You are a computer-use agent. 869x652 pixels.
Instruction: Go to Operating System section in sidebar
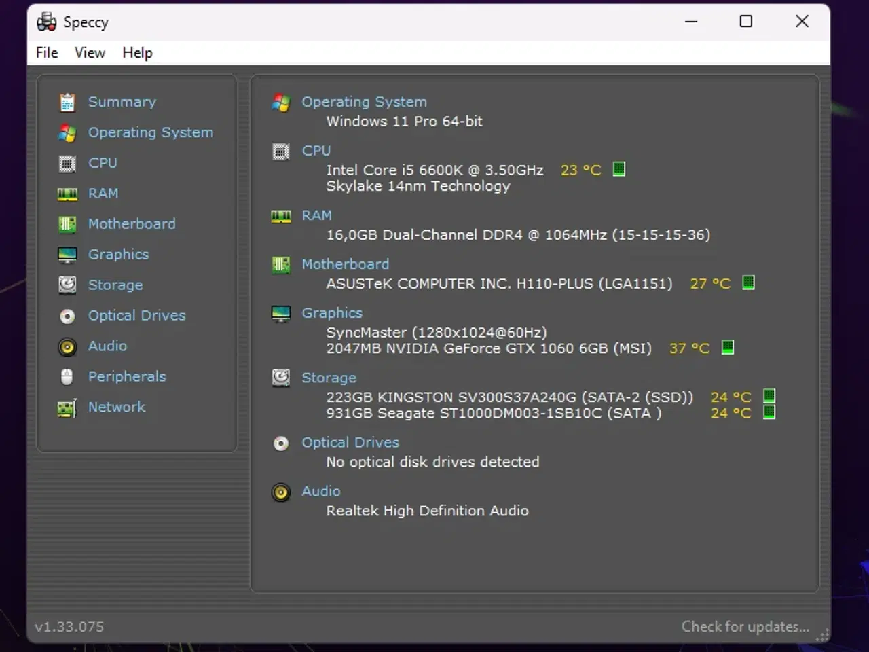pyautogui.click(x=151, y=132)
